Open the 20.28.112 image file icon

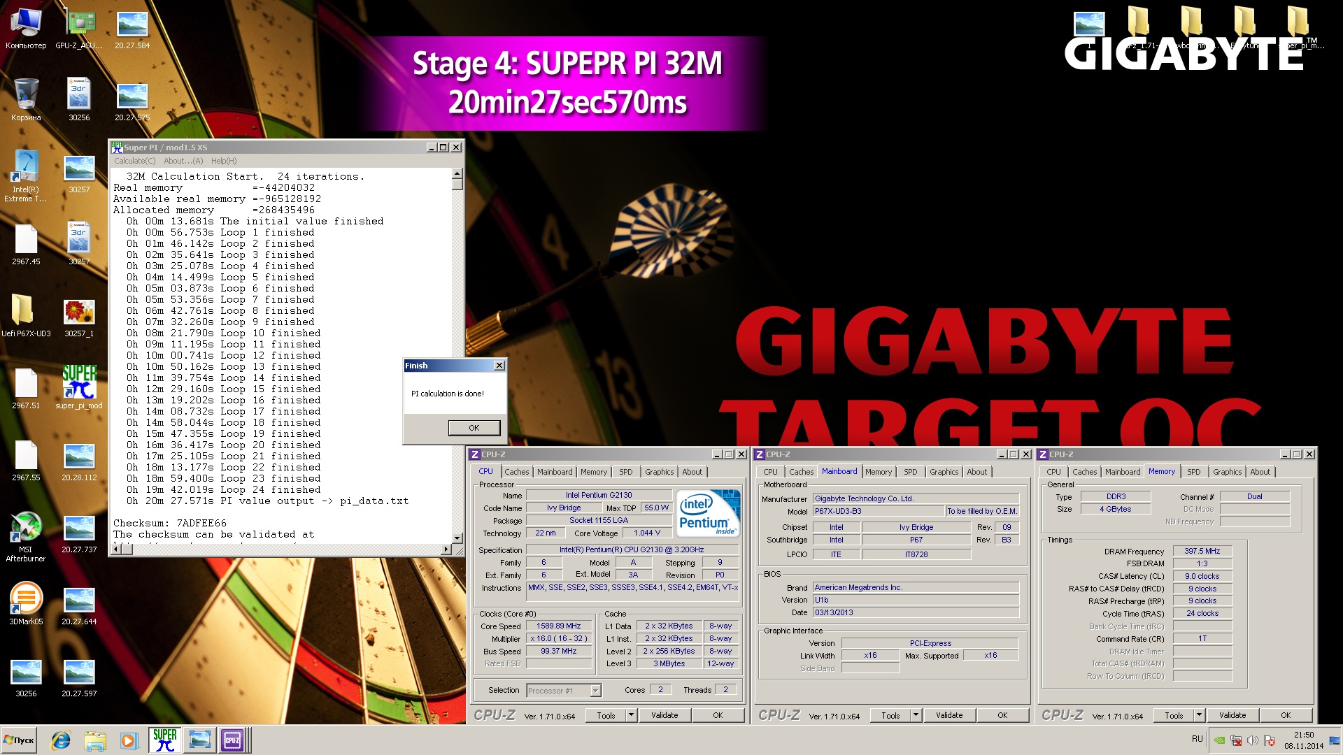(79, 460)
